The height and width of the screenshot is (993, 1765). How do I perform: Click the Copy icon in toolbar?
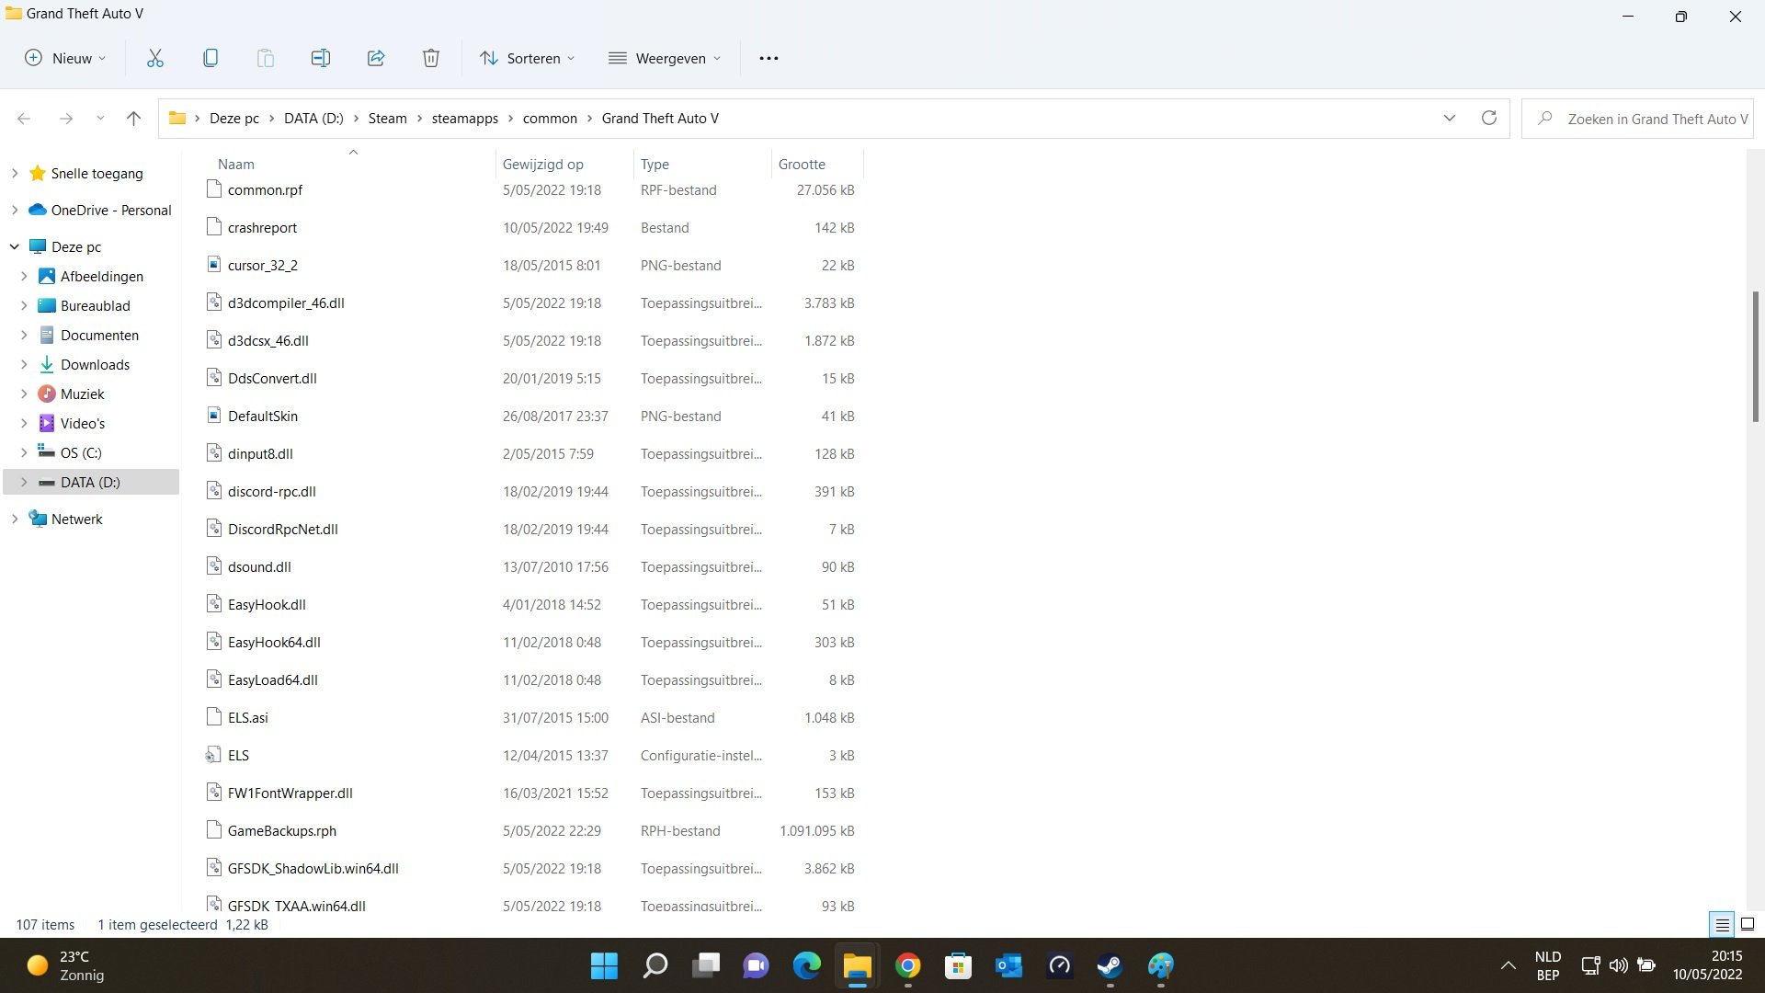pos(210,58)
